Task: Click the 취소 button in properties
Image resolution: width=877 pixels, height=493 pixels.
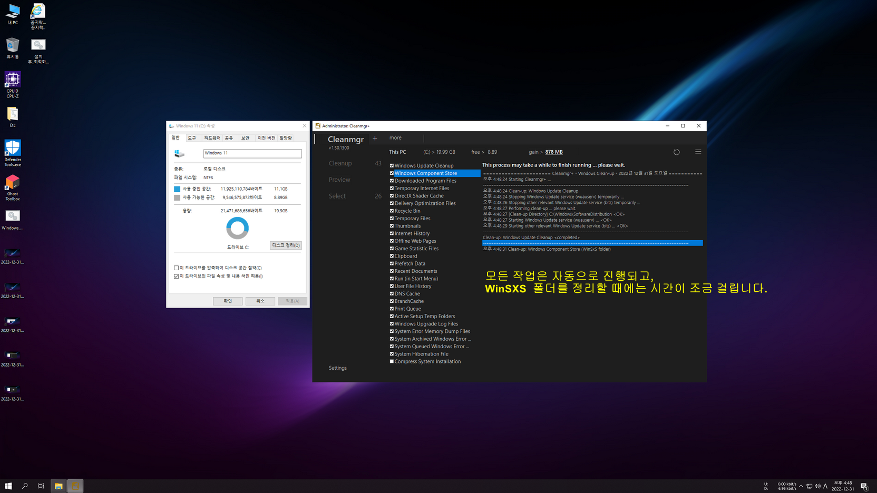Action: pos(260,301)
